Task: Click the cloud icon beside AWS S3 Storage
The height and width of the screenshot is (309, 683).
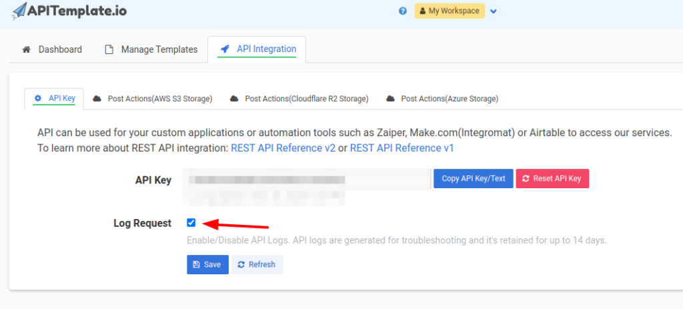Action: [x=97, y=99]
